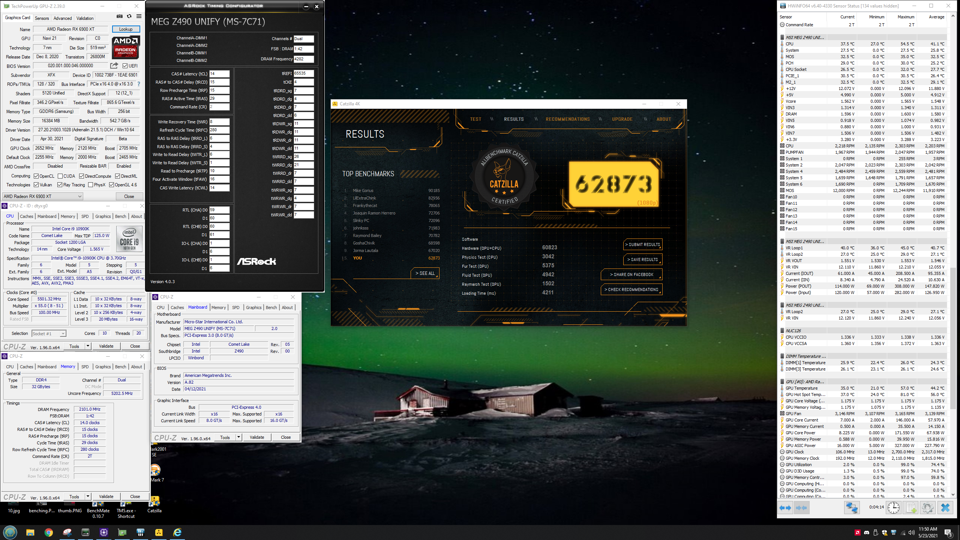Click the CPU-Z purple chip taskbar icon
960x540 pixels.
click(103, 532)
